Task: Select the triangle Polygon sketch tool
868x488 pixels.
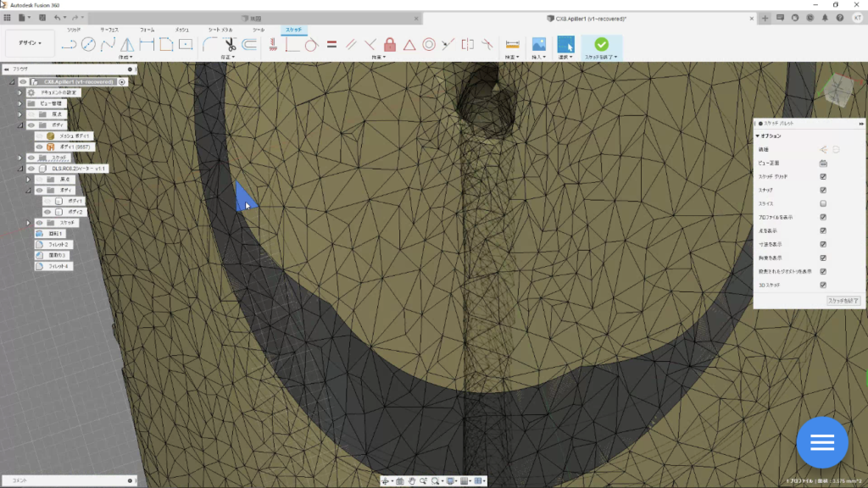Action: pos(126,44)
